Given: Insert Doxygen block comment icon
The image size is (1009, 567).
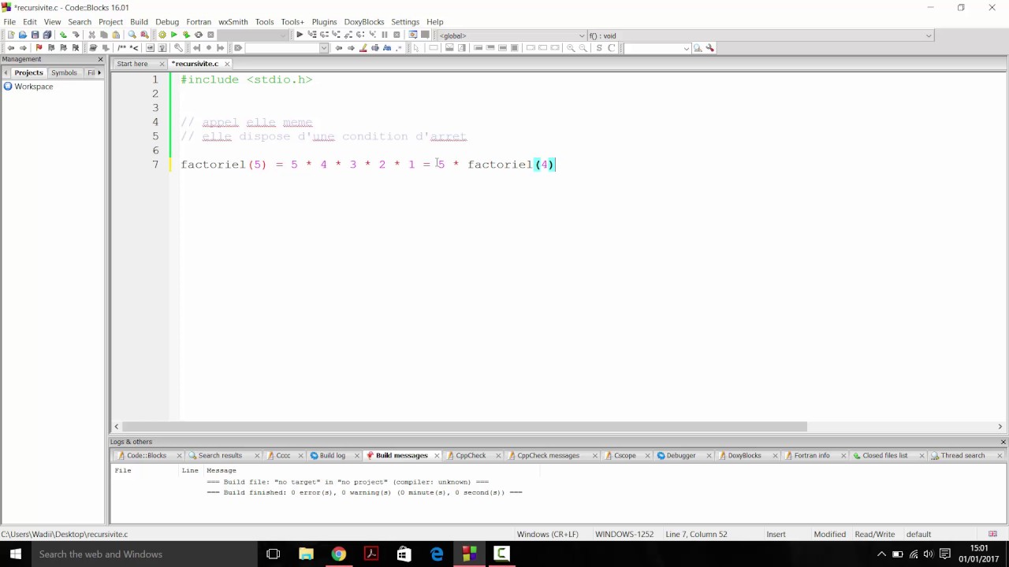Looking at the screenshot, I should [x=121, y=47].
